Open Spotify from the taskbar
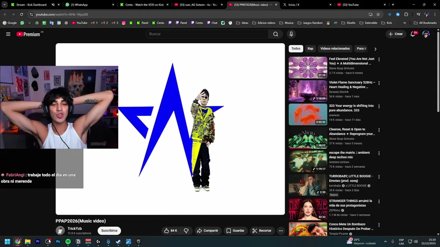Image resolution: width=440 pixels, height=247 pixels. click(x=68, y=242)
